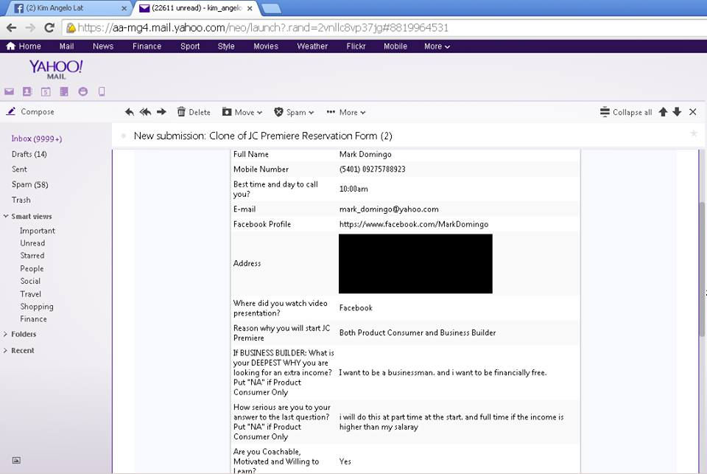Close the Kim Angelo Lat Facebook tab

point(124,8)
